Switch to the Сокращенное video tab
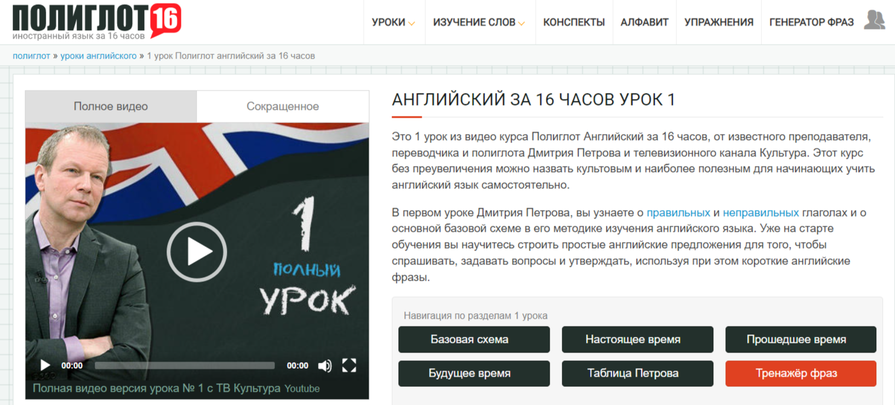The height and width of the screenshot is (405, 895). pos(282,106)
